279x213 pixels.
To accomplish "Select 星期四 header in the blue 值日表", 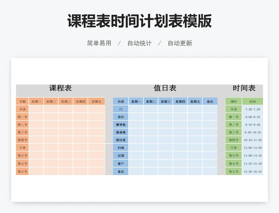I will 180,101.
